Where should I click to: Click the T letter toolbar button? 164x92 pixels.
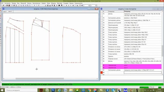click(x=75, y=5)
